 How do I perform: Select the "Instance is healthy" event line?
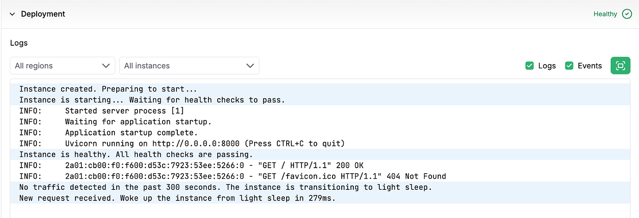136,154
